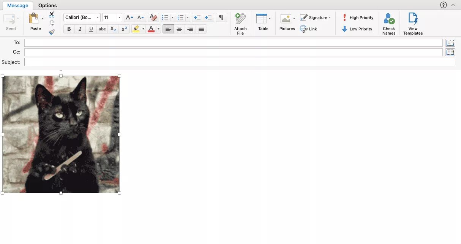Insert a Link
This screenshot has width=461, height=244.
(308, 29)
